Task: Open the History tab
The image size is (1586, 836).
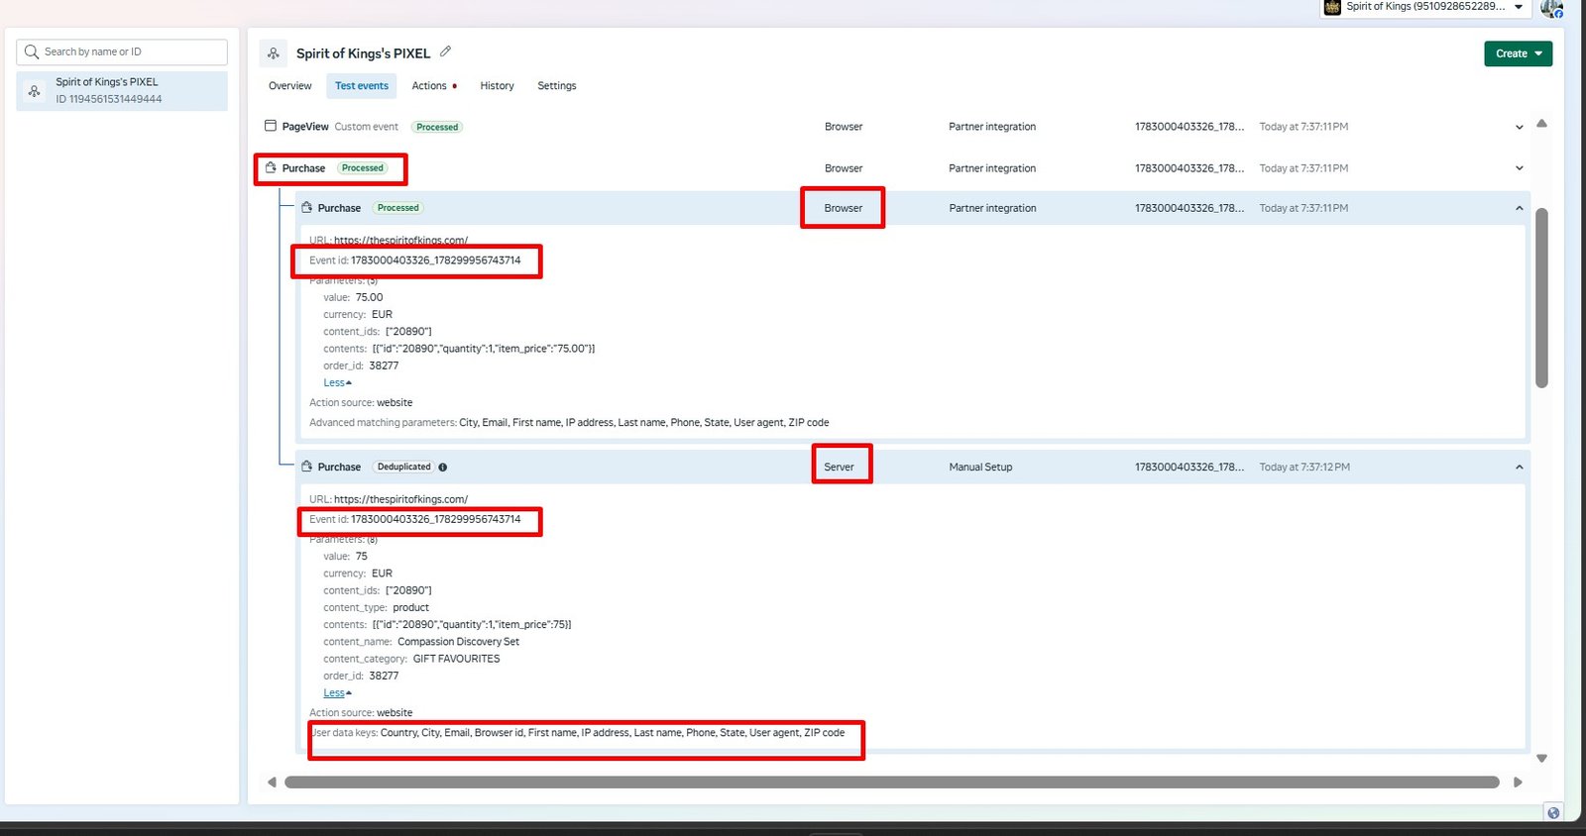Action: pos(497,86)
